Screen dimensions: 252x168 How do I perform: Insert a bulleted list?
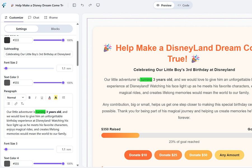coord(8,104)
